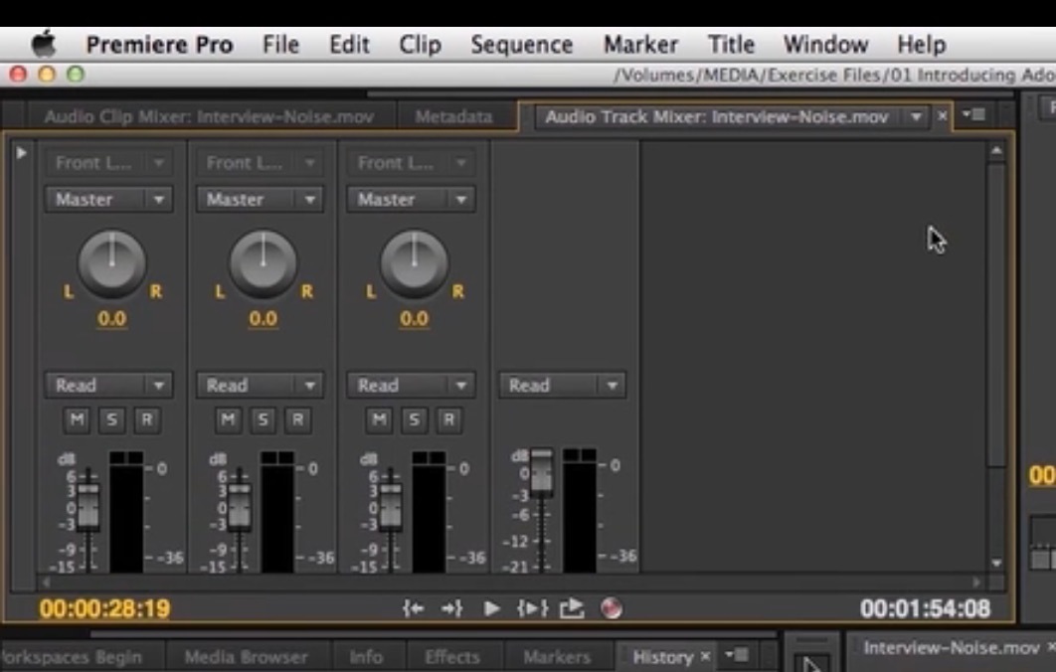This screenshot has height=672, width=1056.
Task: Open first track's Master output dropdown
Action: [x=108, y=199]
